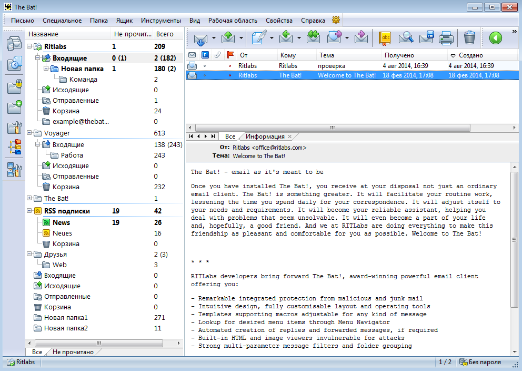Sort messages by Получено column

coord(414,55)
